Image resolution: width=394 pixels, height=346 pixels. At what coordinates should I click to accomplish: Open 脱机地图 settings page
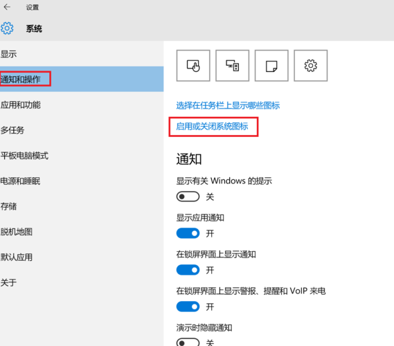coord(82,232)
